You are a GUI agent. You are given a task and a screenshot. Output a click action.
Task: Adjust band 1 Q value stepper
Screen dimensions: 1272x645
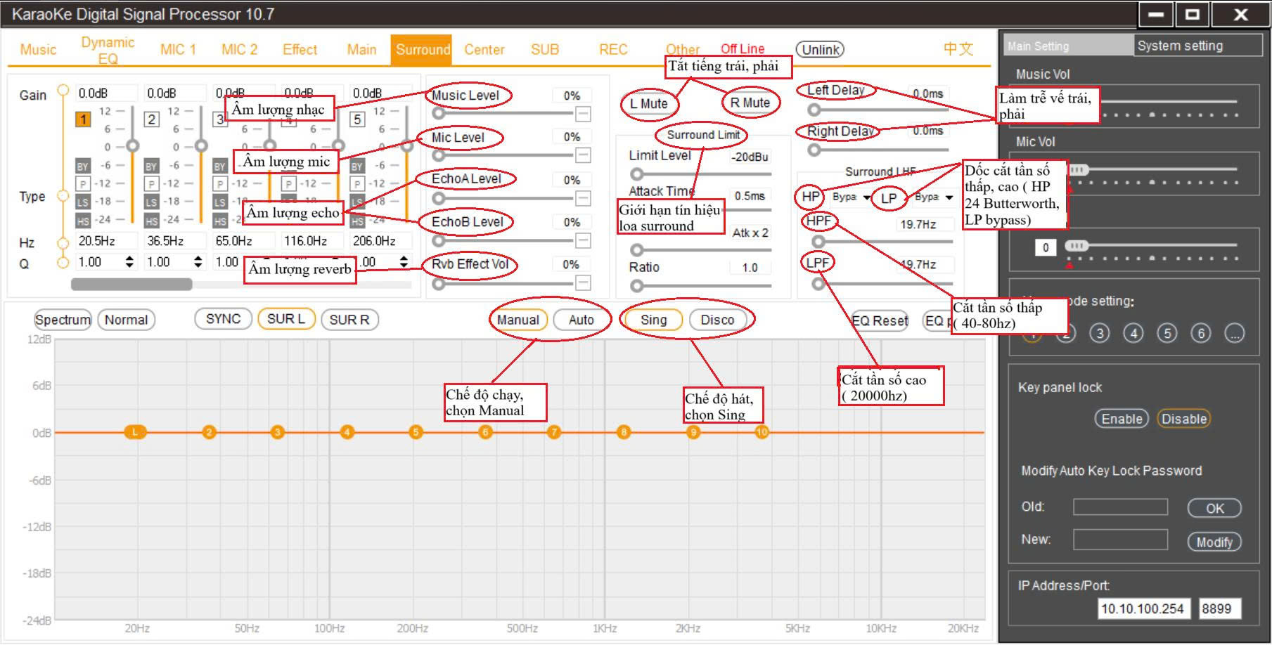click(129, 262)
